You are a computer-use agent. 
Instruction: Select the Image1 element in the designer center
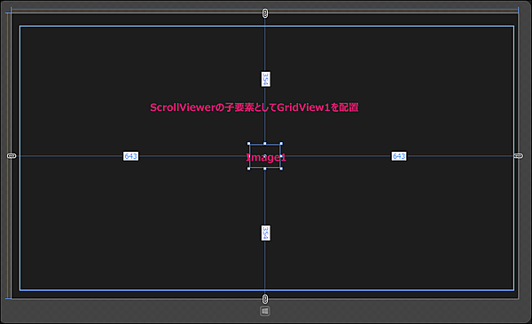coord(265,156)
